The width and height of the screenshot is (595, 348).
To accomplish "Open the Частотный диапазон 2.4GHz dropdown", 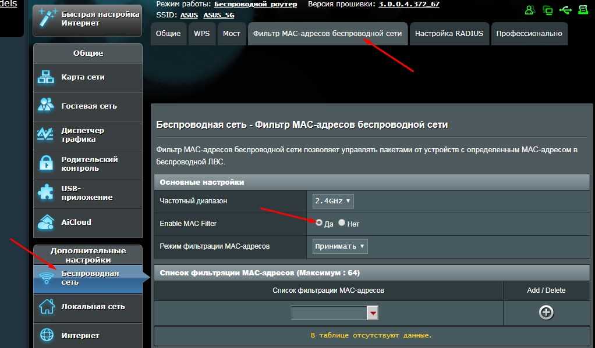I will (333, 201).
